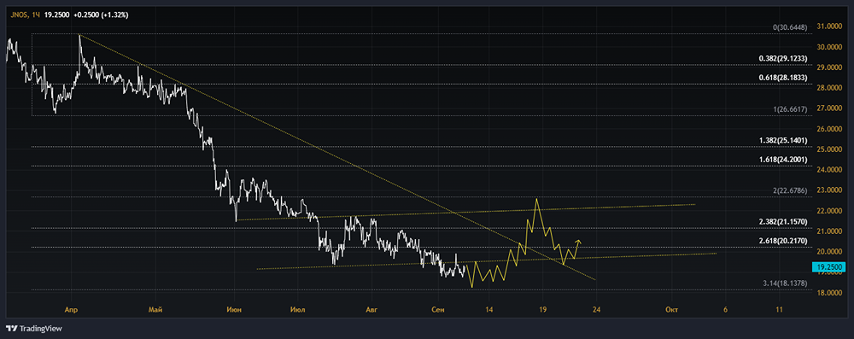Click the yellow projected peak near 22.5
The height and width of the screenshot is (339, 854).
(536, 200)
